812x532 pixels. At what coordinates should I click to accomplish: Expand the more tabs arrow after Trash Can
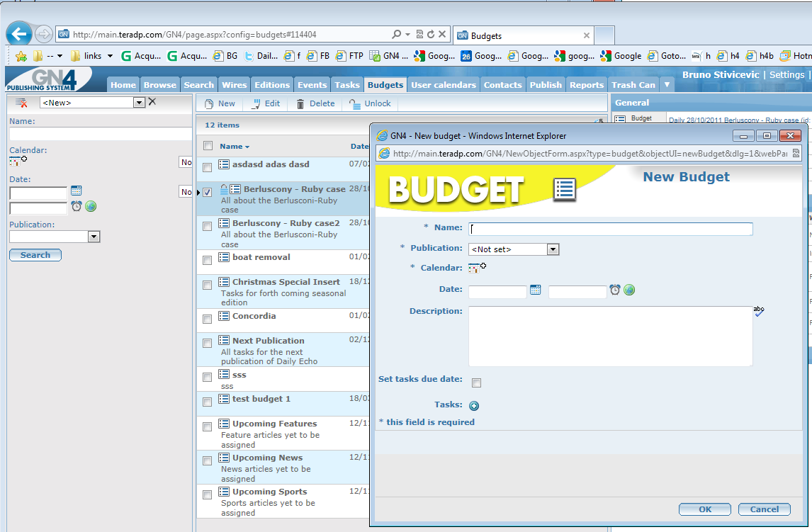tap(667, 84)
